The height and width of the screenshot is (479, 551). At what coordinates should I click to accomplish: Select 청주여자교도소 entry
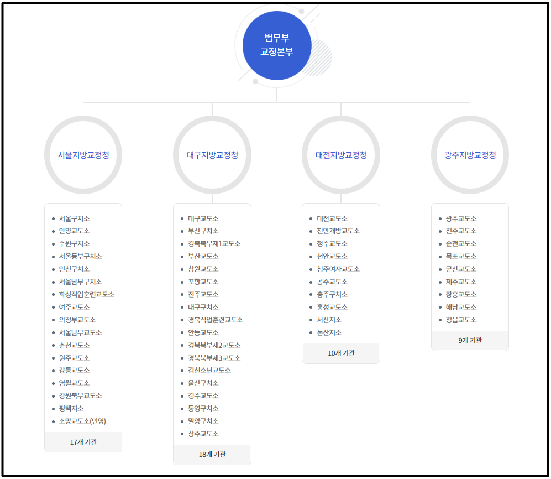click(x=338, y=269)
